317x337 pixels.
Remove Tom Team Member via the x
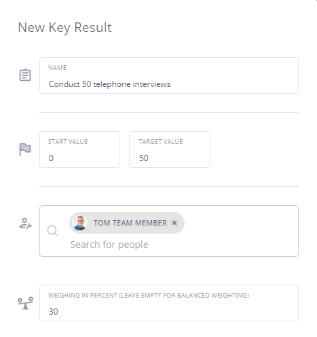(174, 223)
